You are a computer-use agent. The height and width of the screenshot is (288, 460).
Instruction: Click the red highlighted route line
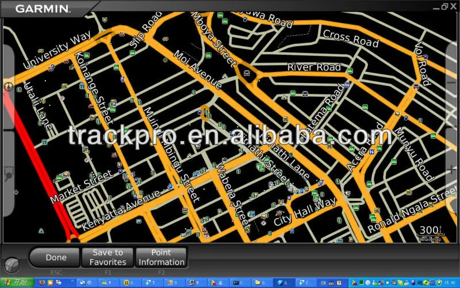click(34, 167)
